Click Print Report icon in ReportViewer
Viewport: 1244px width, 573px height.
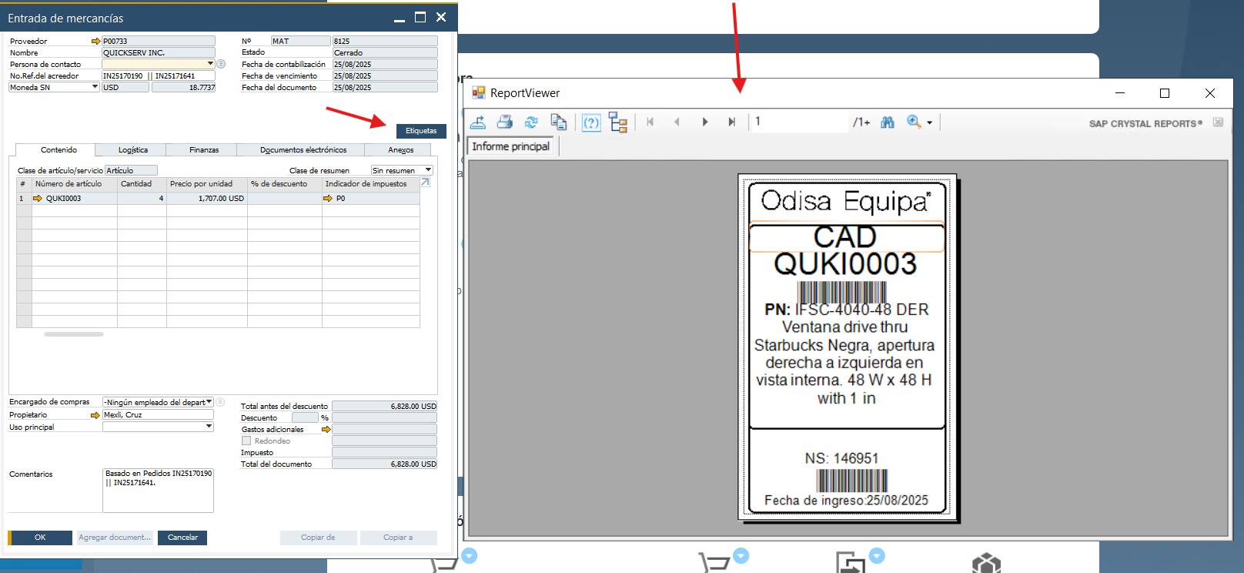coord(505,122)
